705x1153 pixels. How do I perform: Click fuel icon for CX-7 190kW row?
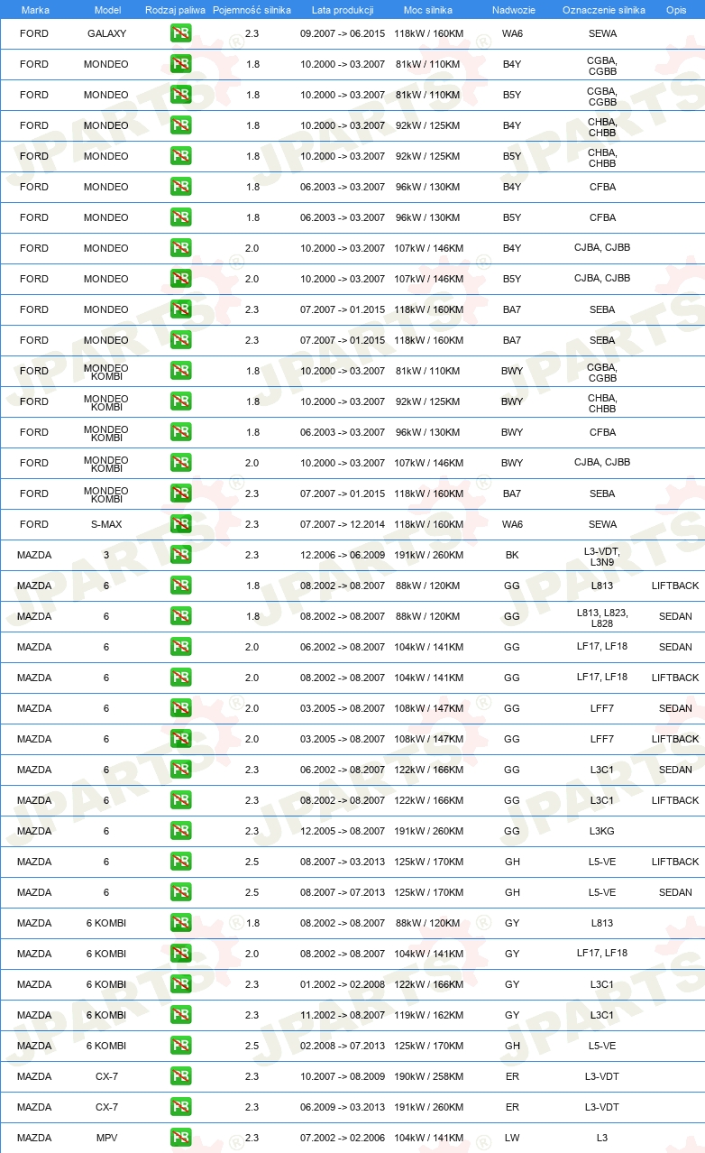[181, 1076]
